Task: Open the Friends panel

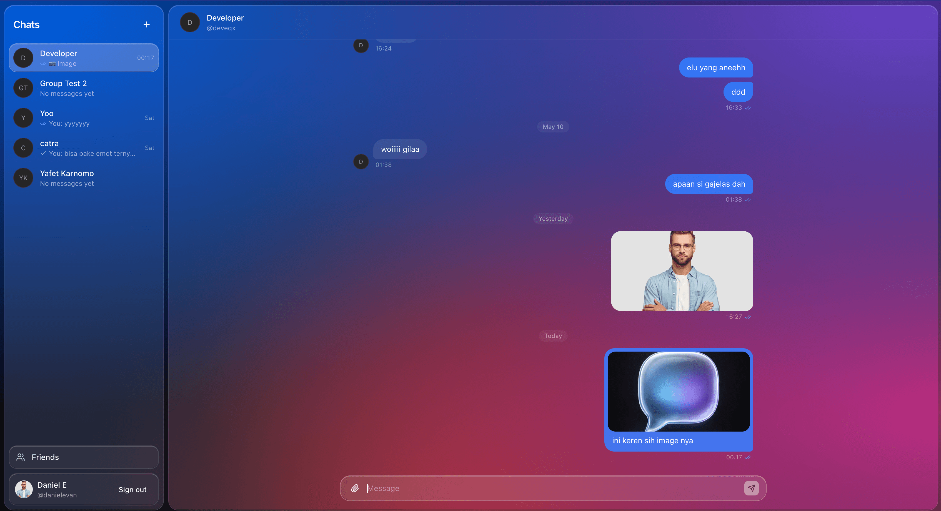Action: [84, 457]
